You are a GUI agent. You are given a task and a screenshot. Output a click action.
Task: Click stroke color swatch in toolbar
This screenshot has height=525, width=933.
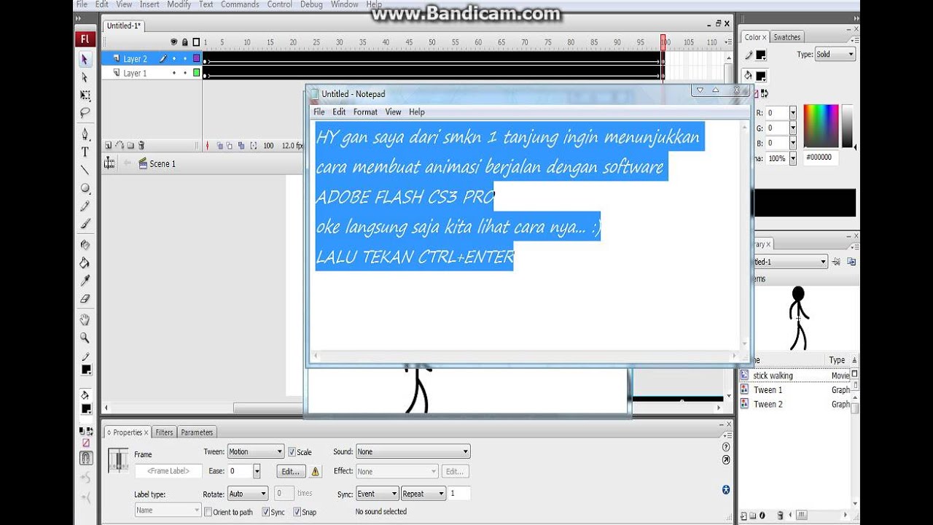(86, 370)
